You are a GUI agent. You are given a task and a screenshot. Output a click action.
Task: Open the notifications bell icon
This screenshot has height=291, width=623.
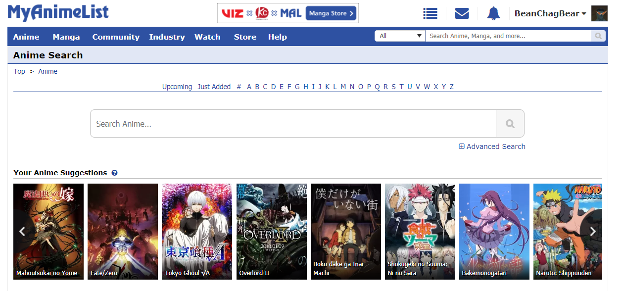pos(493,13)
